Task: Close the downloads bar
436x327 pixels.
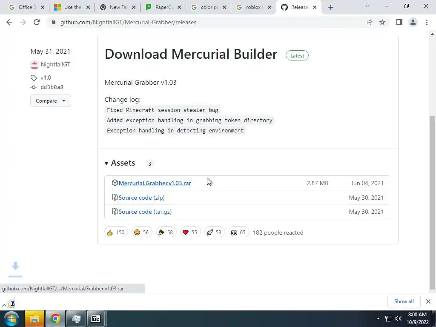Action: [428, 301]
